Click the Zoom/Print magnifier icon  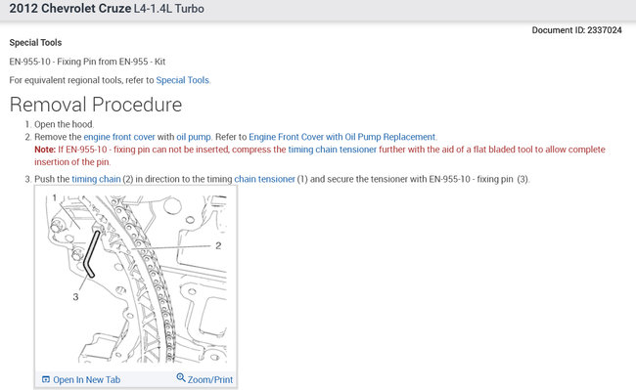point(180,377)
